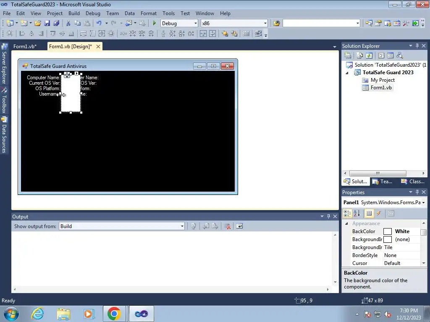Open the Find combo box dropdown arrow

358,23
